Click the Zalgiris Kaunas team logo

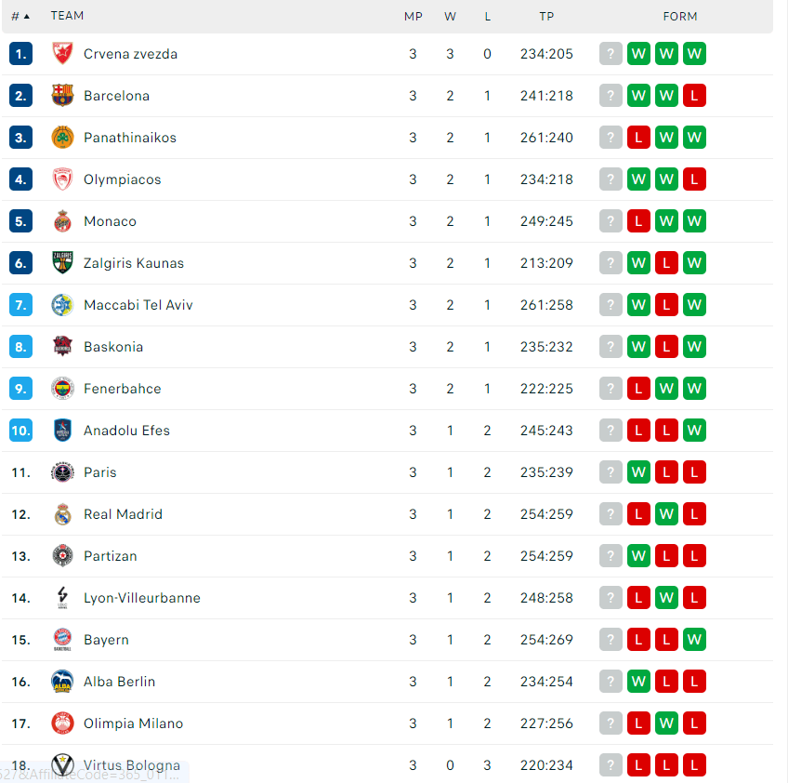click(62, 263)
